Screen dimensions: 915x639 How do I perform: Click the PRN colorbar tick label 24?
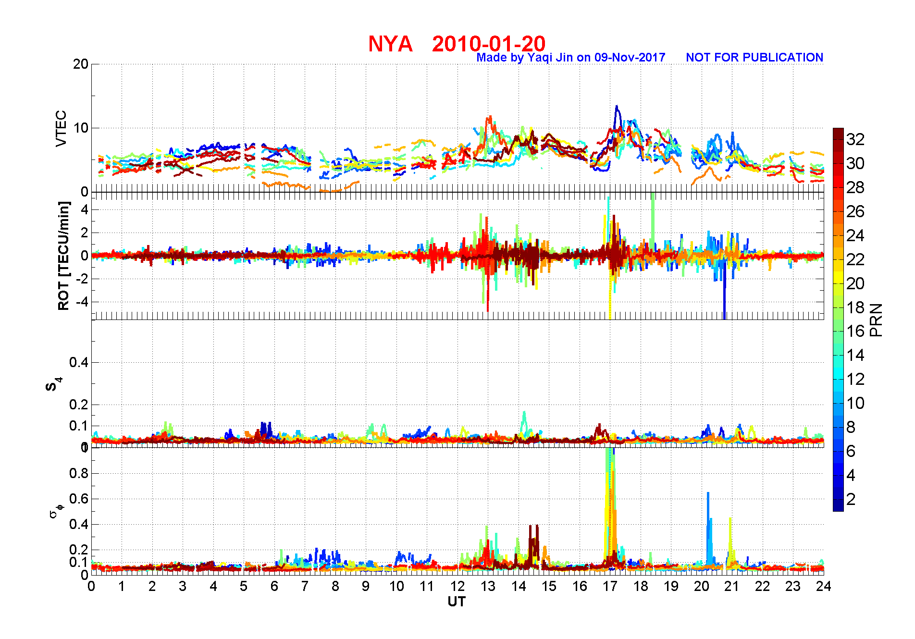pyautogui.click(x=855, y=235)
